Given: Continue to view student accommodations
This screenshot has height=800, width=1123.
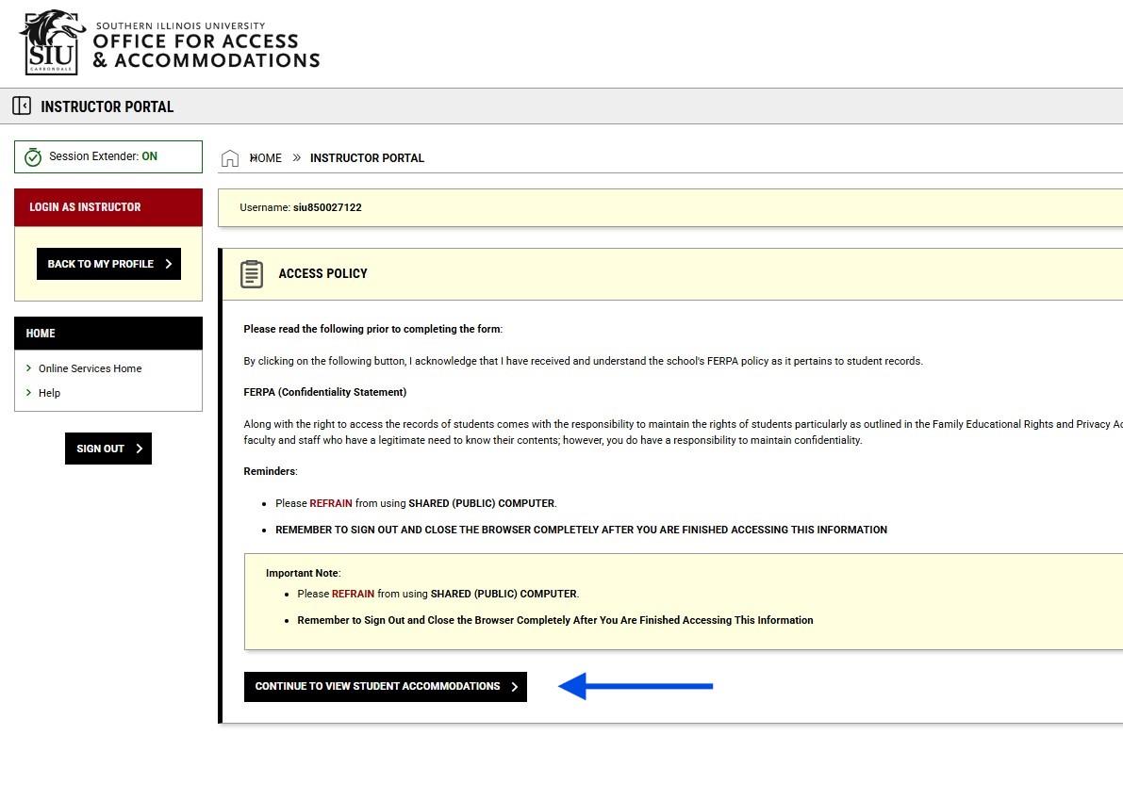Looking at the screenshot, I should (386, 687).
